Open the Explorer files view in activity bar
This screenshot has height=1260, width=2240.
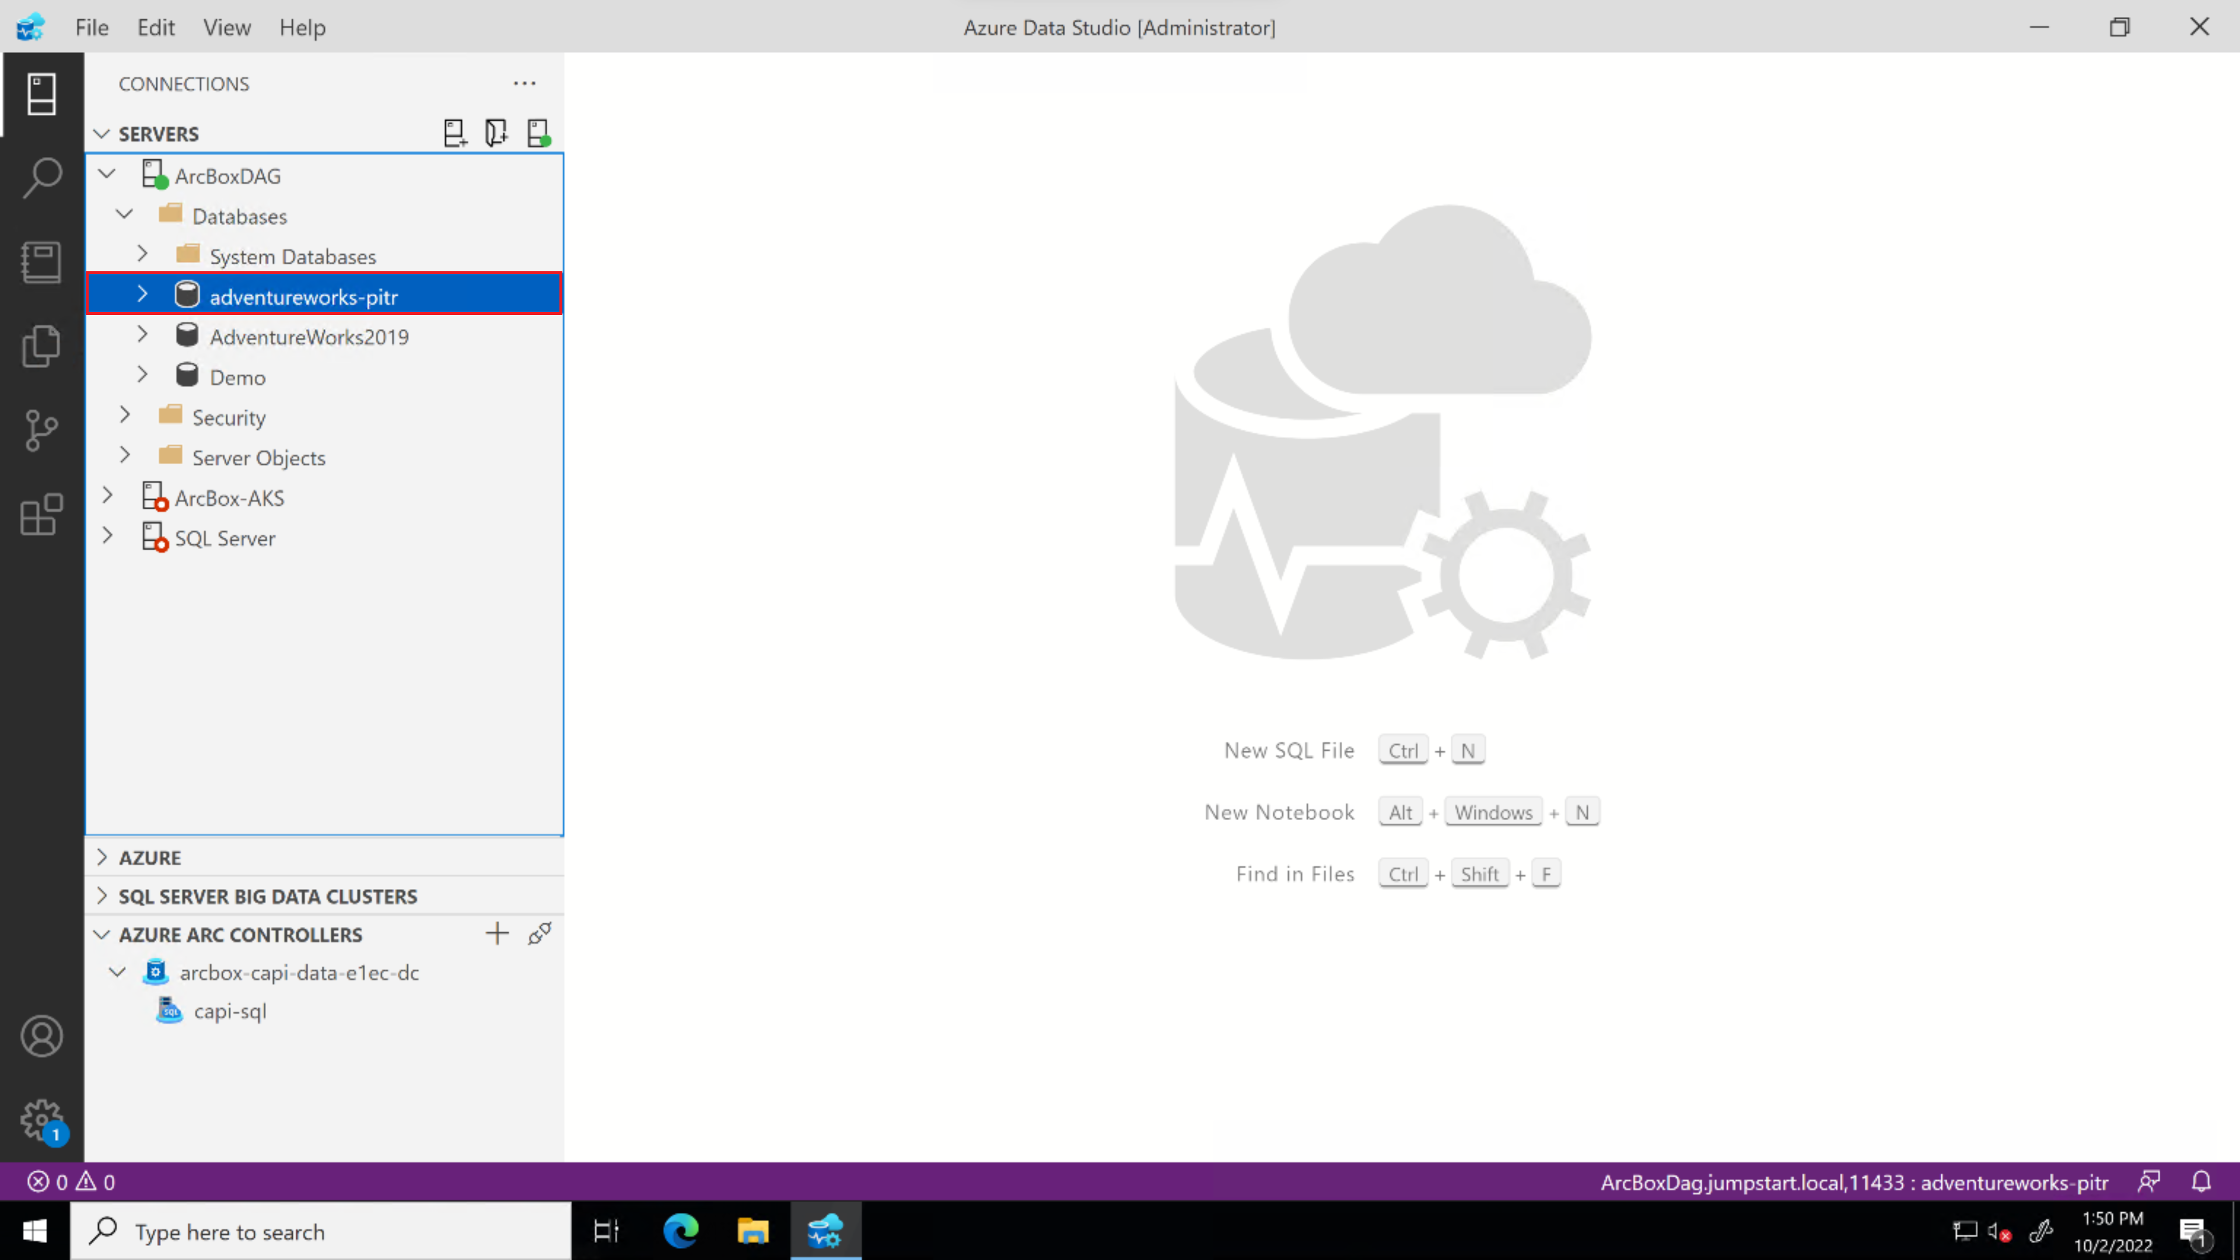coord(42,346)
